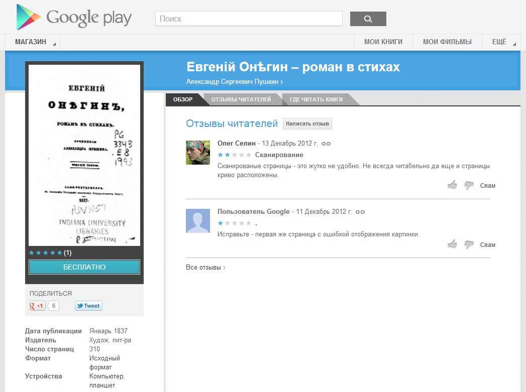Click the Январь 1837 publication date

109,331
